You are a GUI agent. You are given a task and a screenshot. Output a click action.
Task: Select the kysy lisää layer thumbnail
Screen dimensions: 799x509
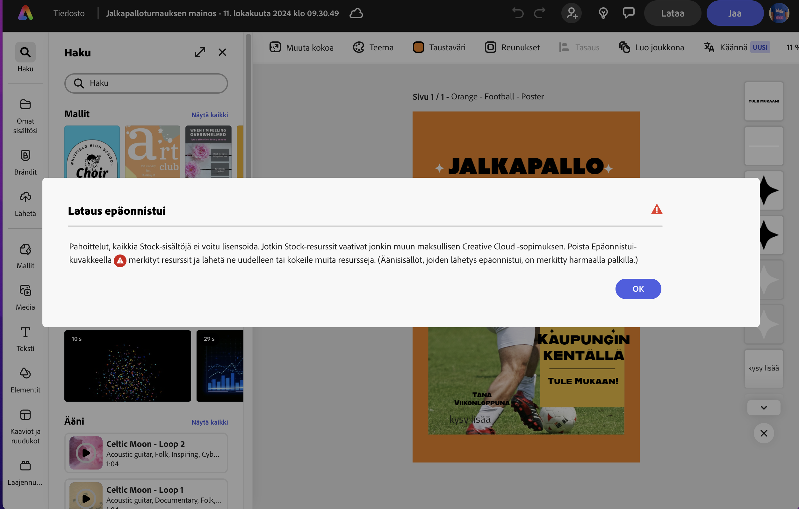pyautogui.click(x=764, y=368)
